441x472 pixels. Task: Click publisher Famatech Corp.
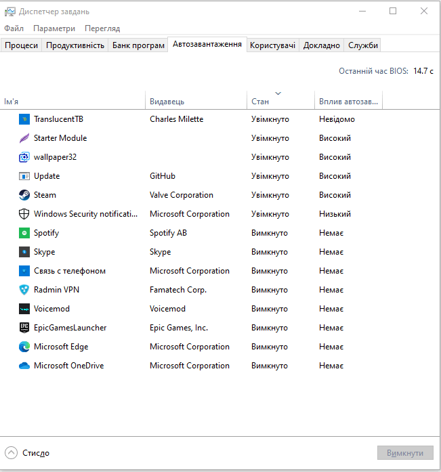click(x=178, y=290)
